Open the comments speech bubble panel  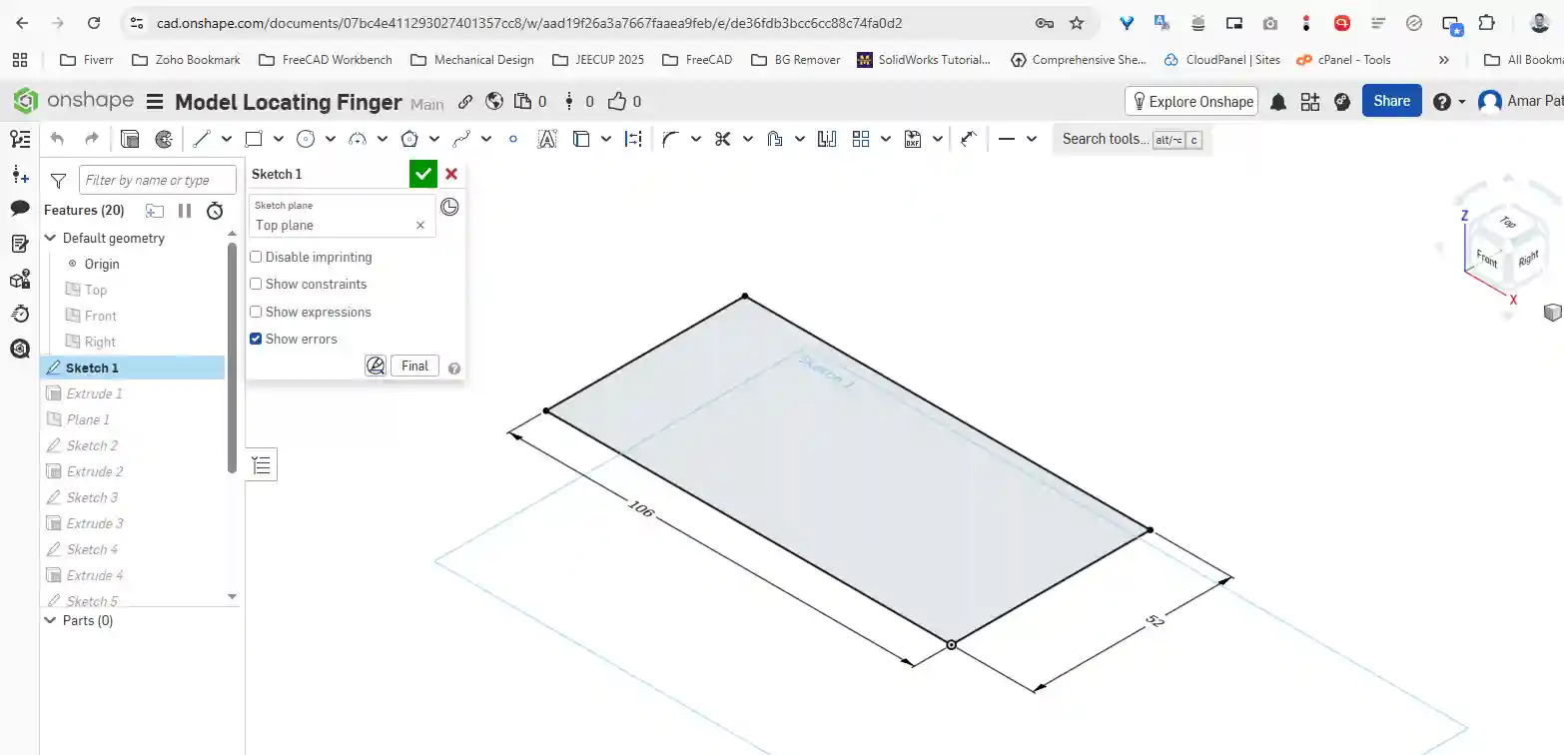(x=20, y=209)
